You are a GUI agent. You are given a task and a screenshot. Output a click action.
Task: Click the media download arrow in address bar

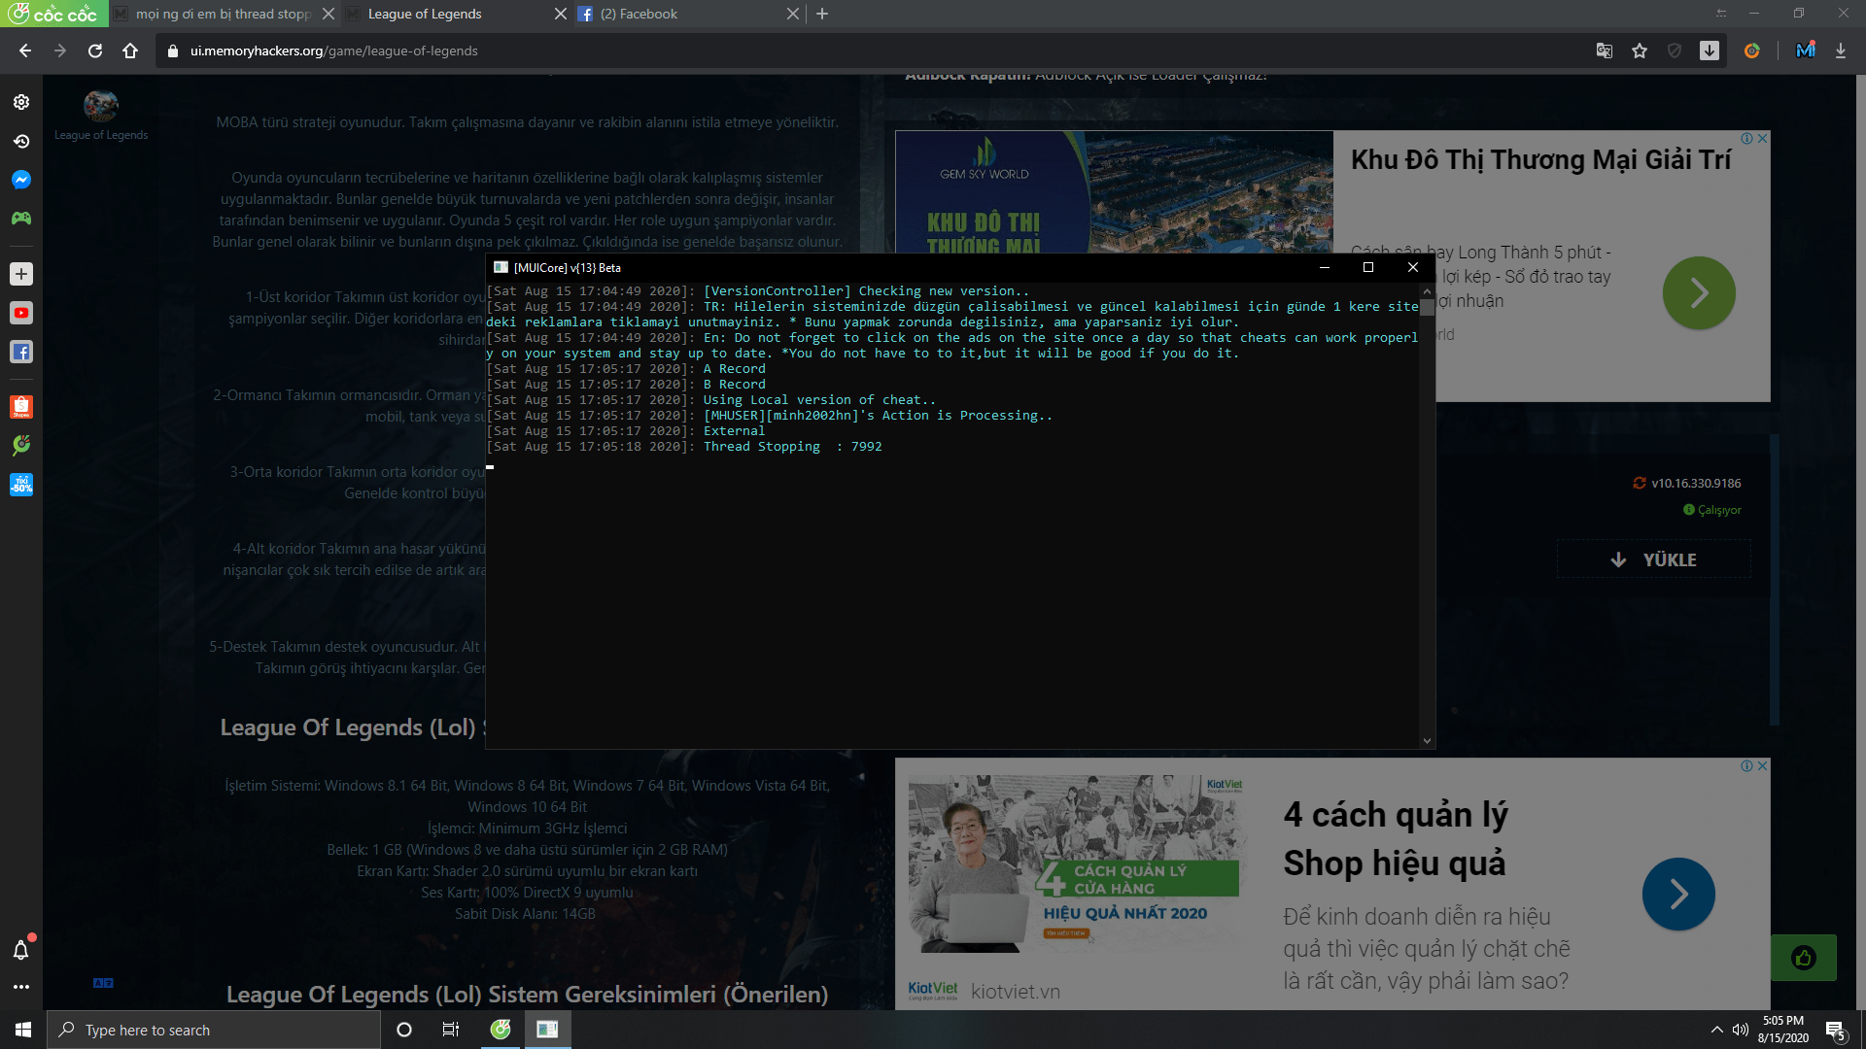tap(1710, 51)
